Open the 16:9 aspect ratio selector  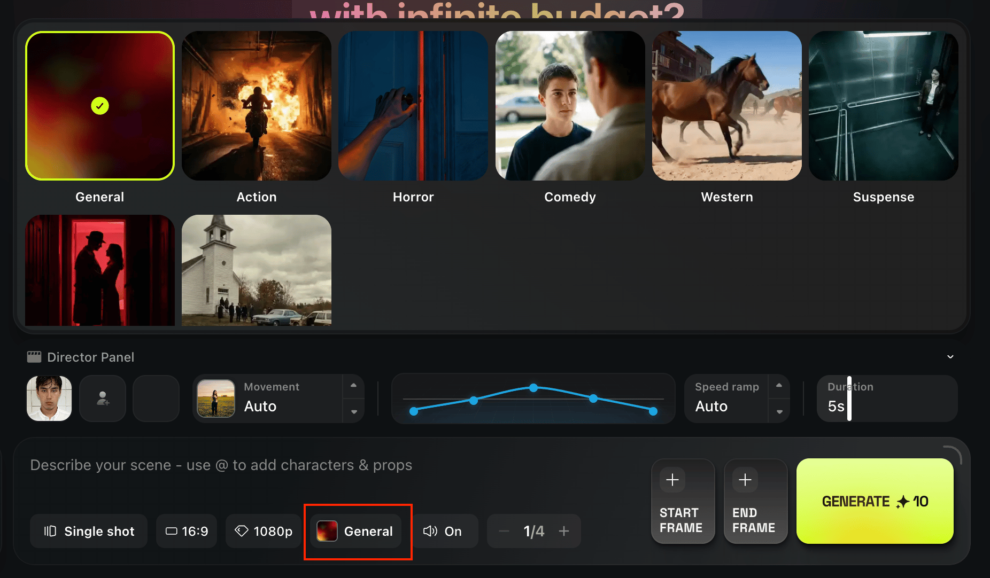tap(187, 531)
